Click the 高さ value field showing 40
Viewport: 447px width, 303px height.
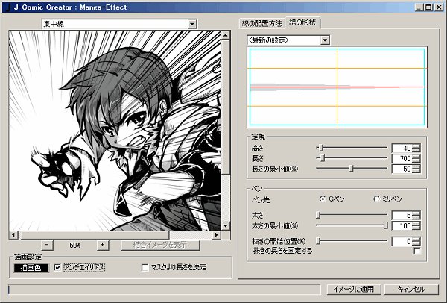pos(402,149)
